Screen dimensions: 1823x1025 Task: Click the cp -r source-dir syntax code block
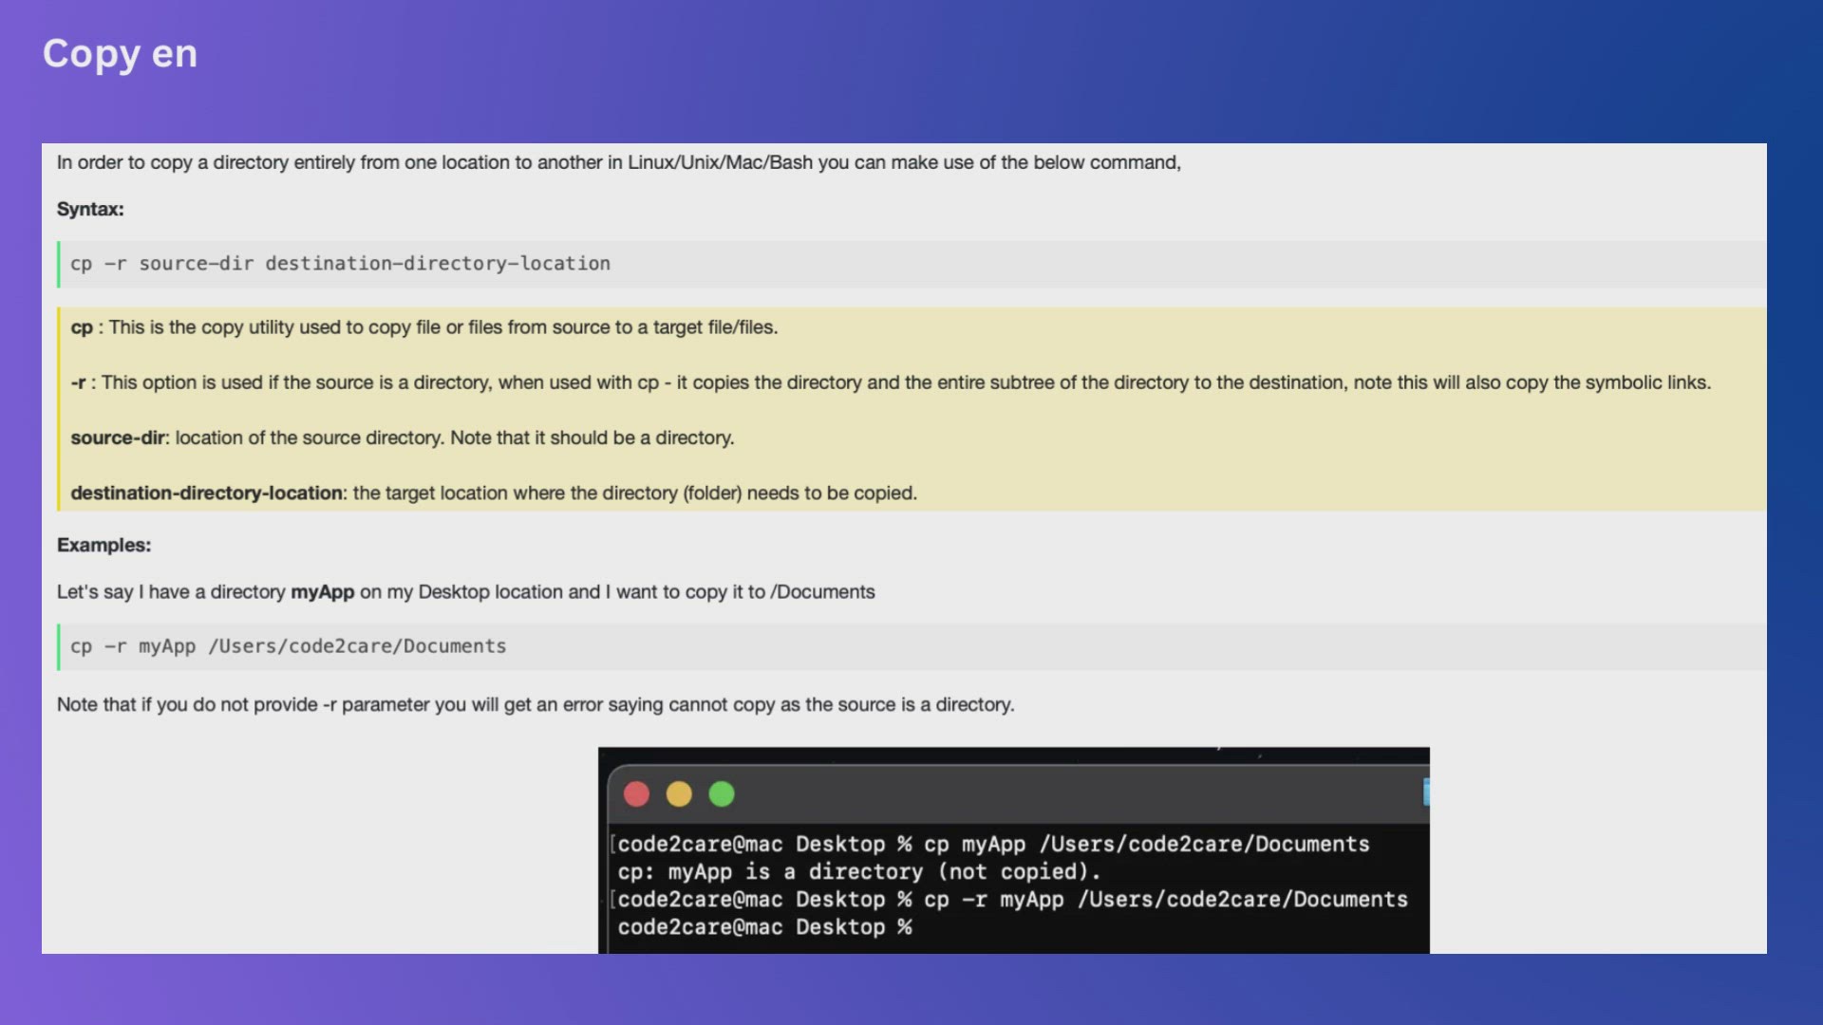click(340, 264)
